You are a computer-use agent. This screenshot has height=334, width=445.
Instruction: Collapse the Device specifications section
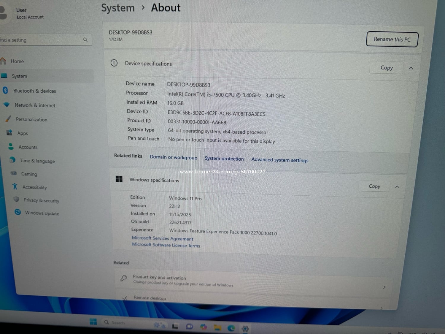coord(411,68)
